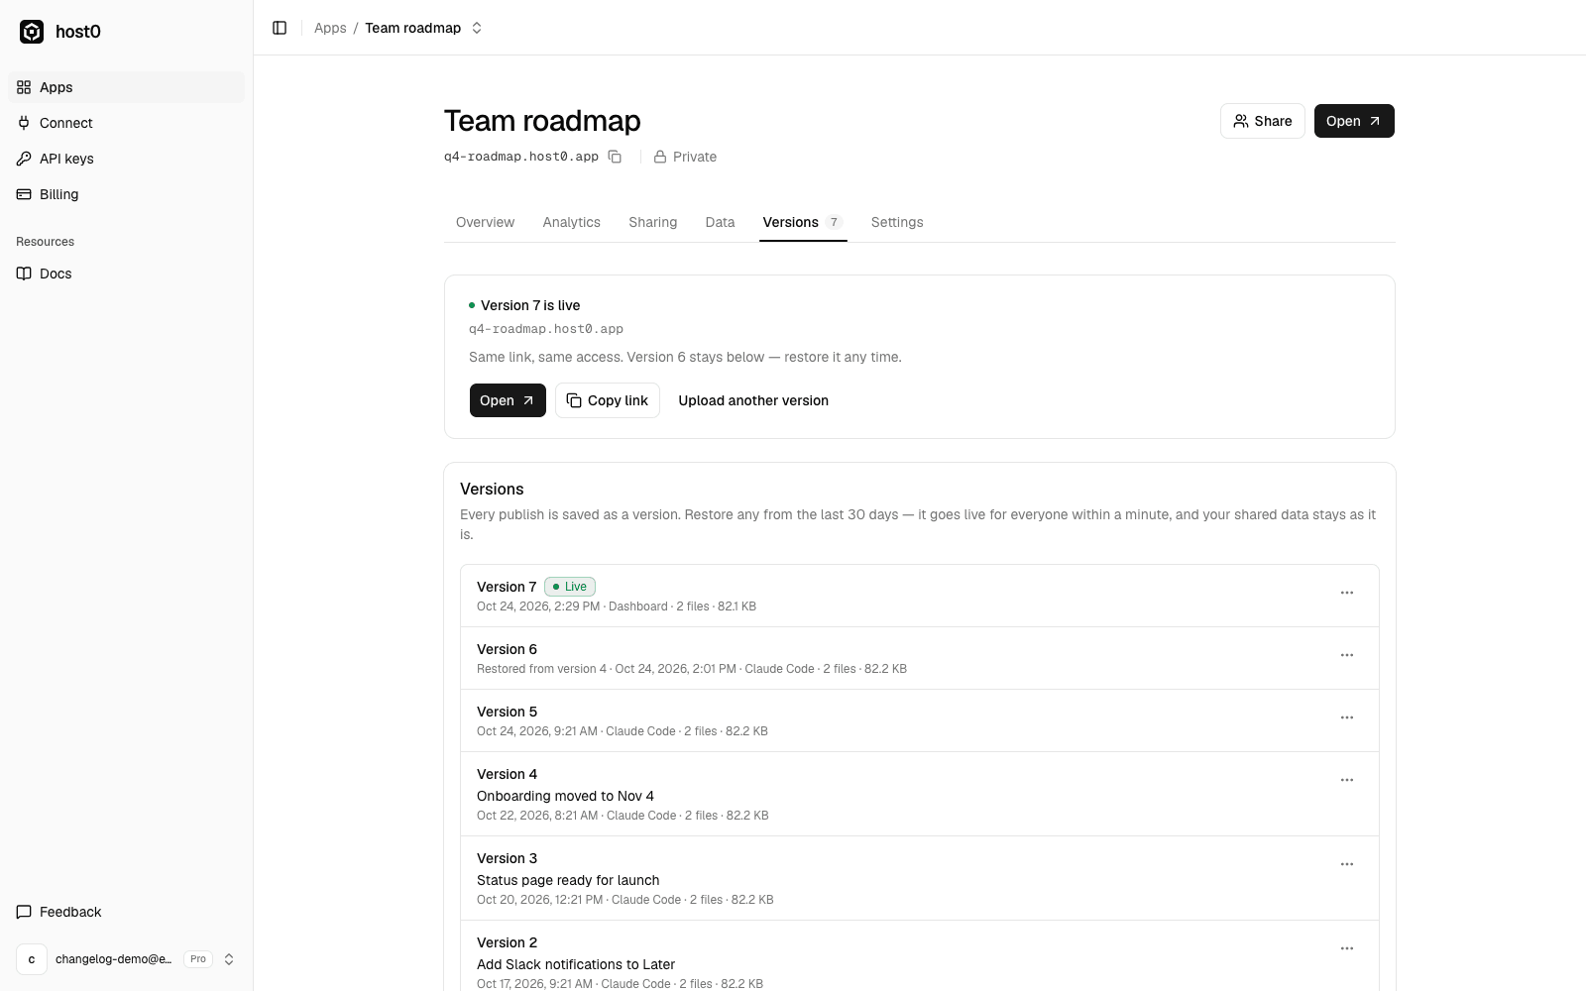Copy the q4-roadmap.host0.app URL icon
This screenshot has height=991, width=1586.
coord(615,157)
